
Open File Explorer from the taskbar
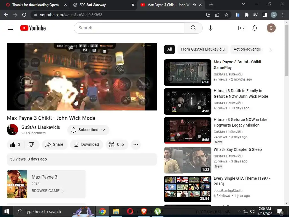pyautogui.click(x=116, y=211)
